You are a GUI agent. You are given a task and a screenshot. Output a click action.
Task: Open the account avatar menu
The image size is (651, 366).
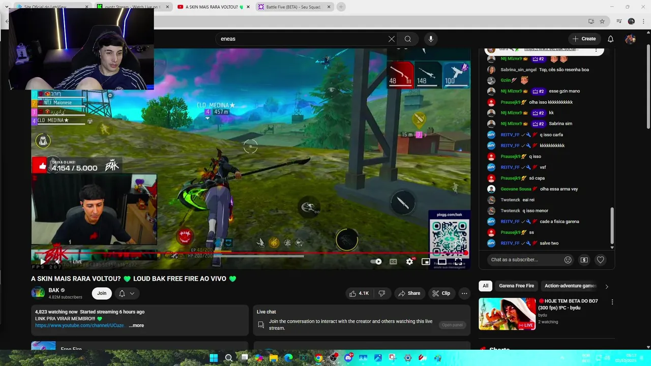coord(631,39)
